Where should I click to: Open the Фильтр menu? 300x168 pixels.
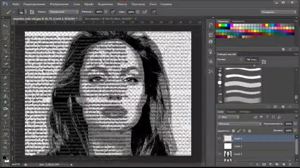coord(122,4)
